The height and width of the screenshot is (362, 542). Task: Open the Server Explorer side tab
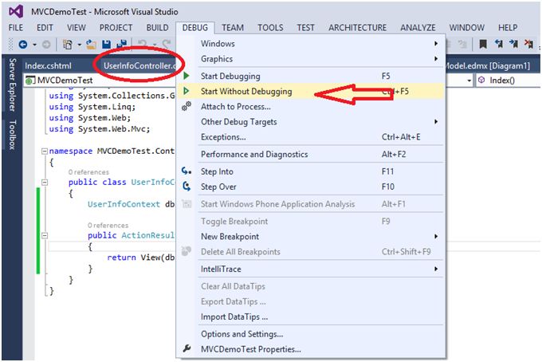(x=13, y=85)
